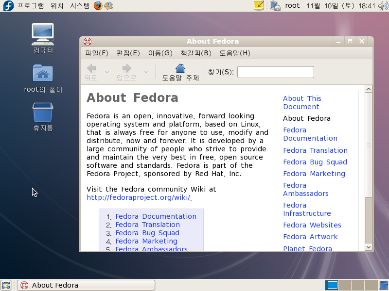Open the sticky notes panel icon

[259, 5]
